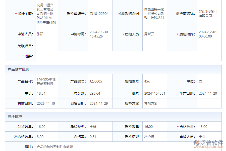The image size is (226, 151).
Task: Select the 质检单编号 value ZJ18122904
Action: [99, 14]
